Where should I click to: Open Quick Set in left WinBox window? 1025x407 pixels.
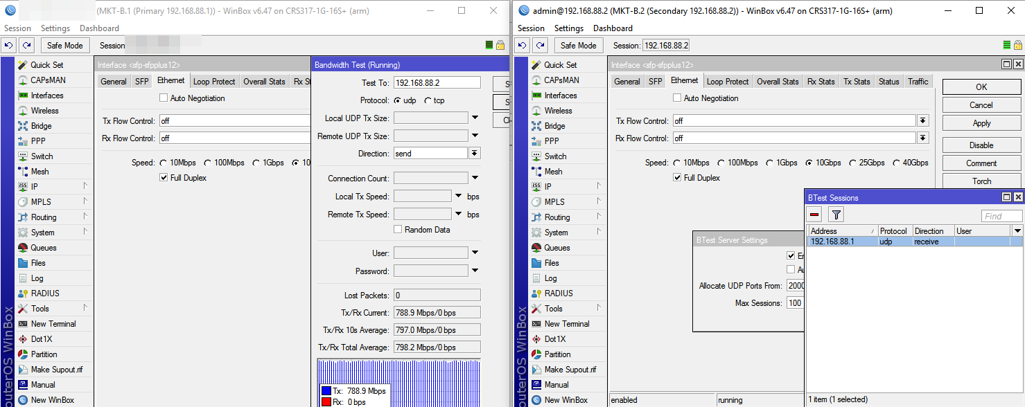click(46, 65)
